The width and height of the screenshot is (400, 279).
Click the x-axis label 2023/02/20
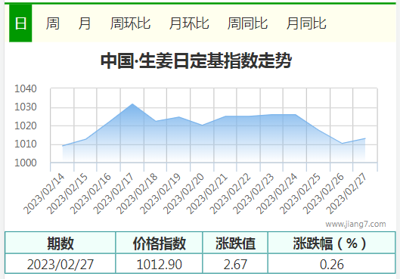click(184, 194)
